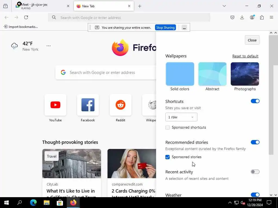Click the Stop Sharing button
Screen dimensions: 278x208
click(165, 28)
